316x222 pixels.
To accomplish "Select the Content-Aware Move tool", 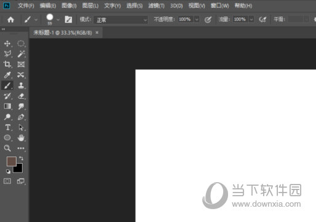I will 21,75.
